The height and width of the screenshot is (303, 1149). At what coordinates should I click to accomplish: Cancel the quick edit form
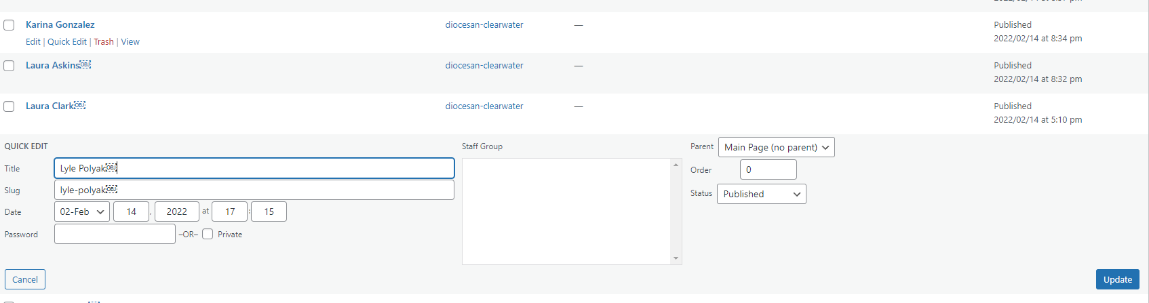point(25,279)
